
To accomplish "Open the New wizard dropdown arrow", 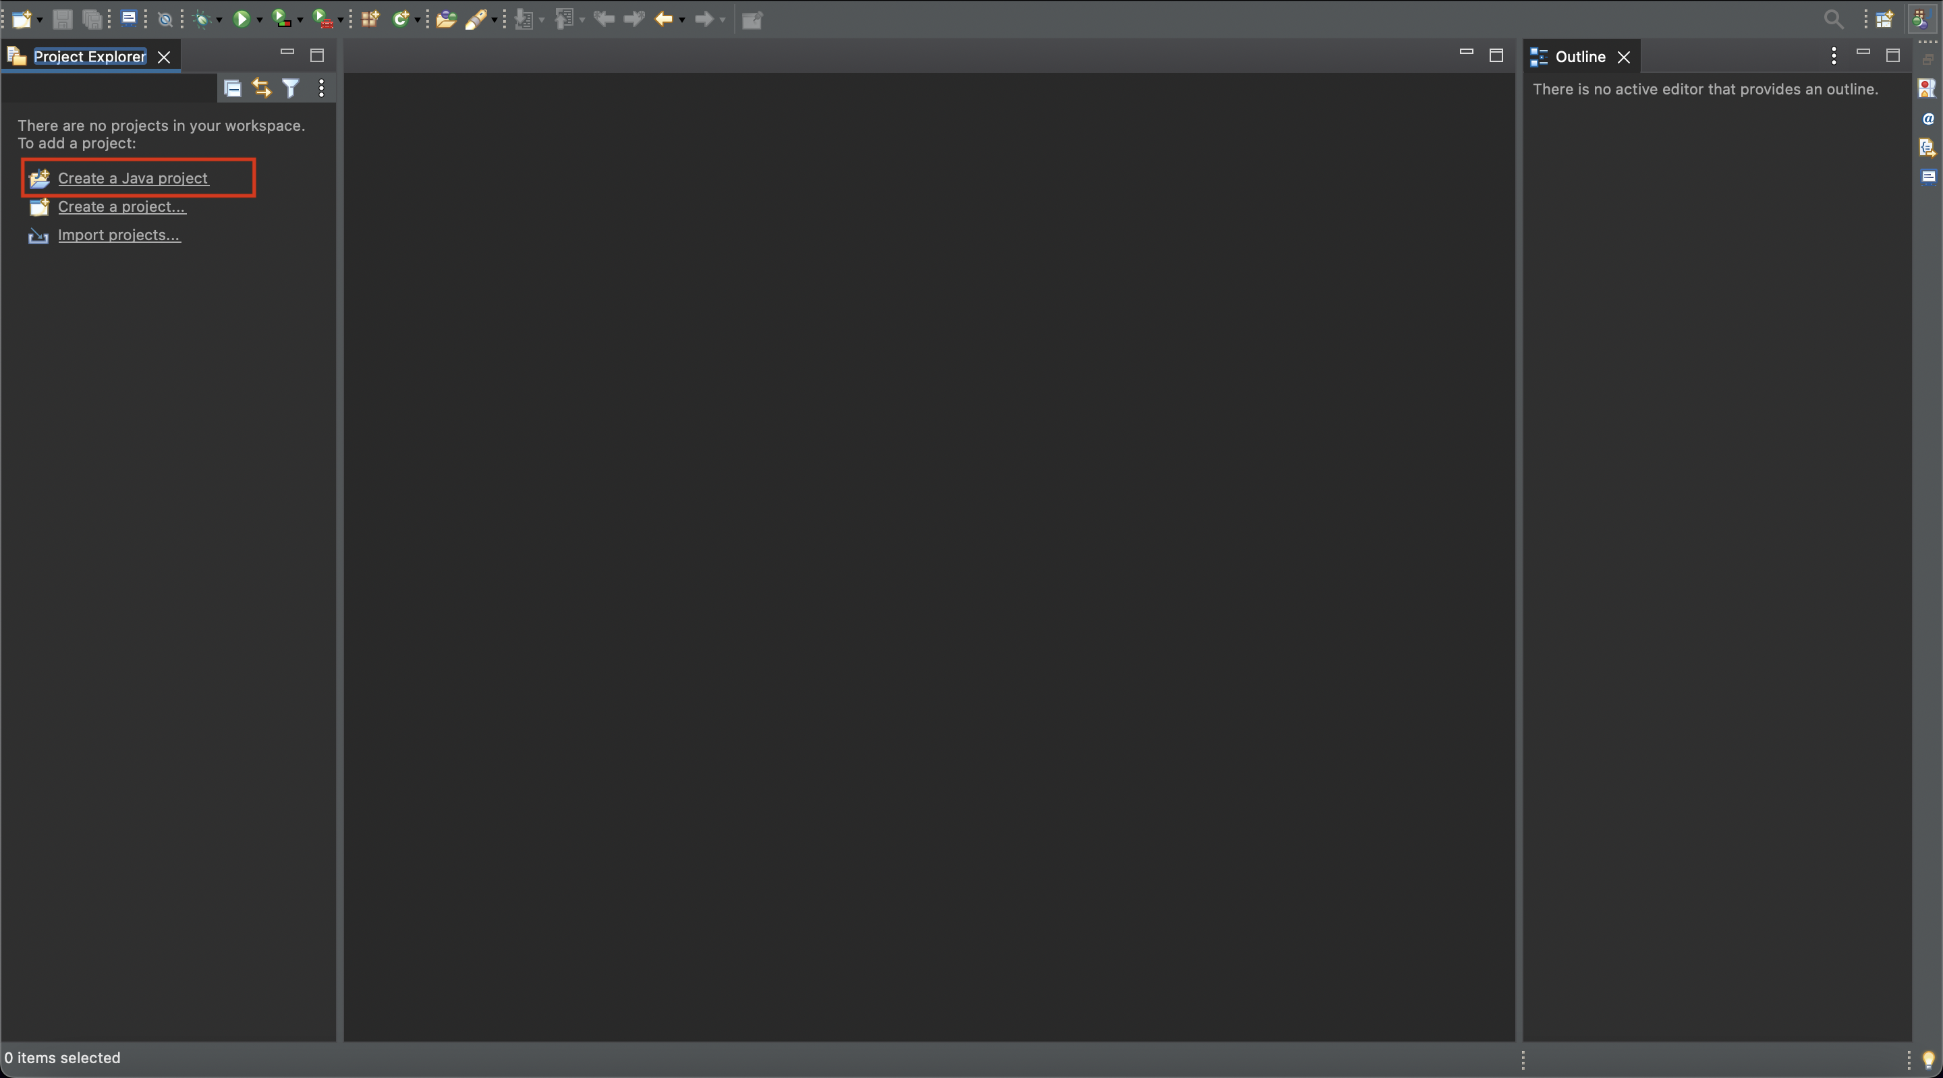I will pyautogui.click(x=39, y=20).
